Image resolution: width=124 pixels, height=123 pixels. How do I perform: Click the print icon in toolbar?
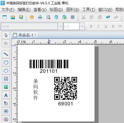40,17
